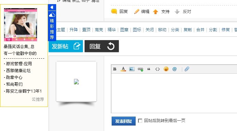The image size is (237, 131).
Task: Open the 陈安之徐鹤宁13年1 link
Action: (24, 91)
